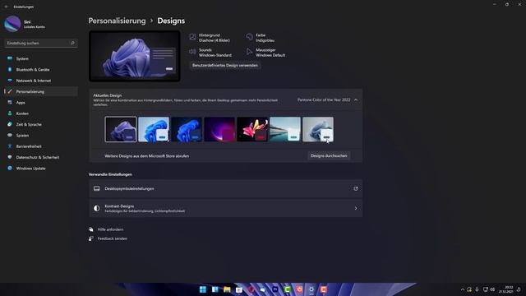526x296 pixels.
Task: Open Konten settings
Action: [x=40, y=113]
